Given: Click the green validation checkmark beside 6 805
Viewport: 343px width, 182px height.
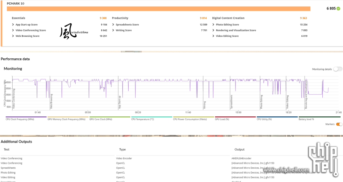Looking at the screenshot, I should (x=338, y=8).
